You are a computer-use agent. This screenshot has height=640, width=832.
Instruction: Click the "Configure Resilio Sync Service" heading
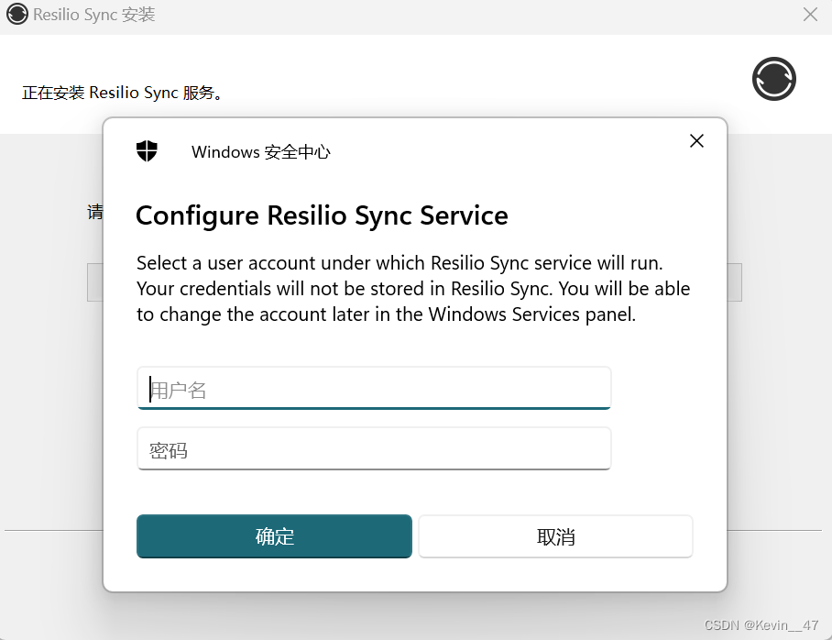point(322,215)
